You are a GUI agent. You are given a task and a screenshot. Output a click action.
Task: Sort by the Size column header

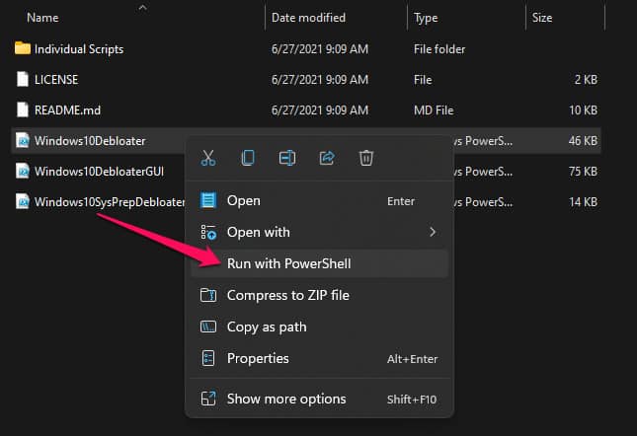tap(542, 18)
